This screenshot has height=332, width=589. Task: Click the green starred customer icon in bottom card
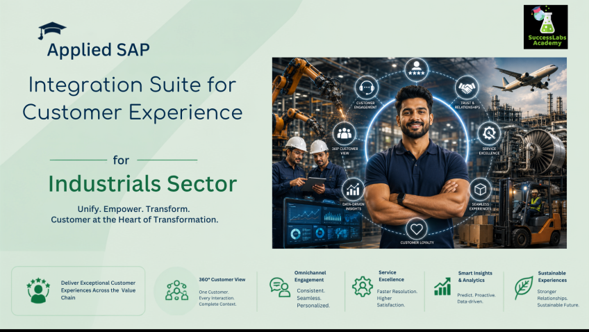coord(38,290)
